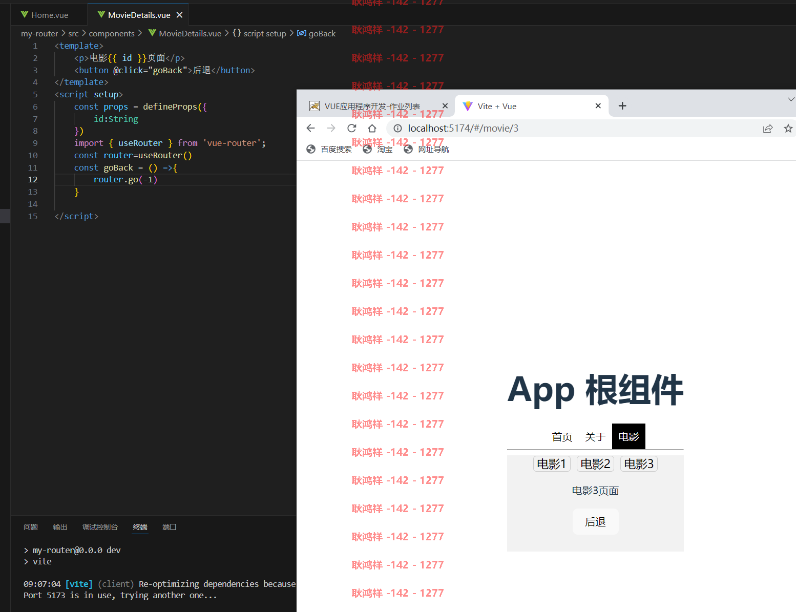The height and width of the screenshot is (612, 796).
Task: Click the 电影3 button
Action: (639, 464)
